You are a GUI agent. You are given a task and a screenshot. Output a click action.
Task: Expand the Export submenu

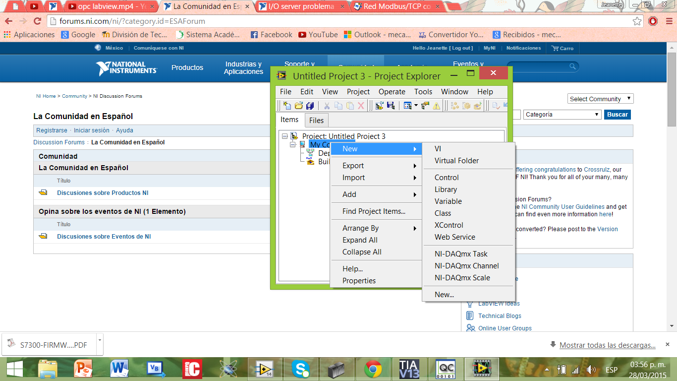pyautogui.click(x=376, y=166)
